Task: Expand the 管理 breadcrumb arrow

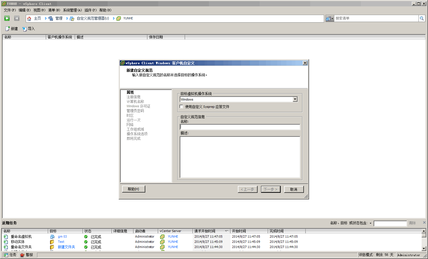Action: pos(67,18)
